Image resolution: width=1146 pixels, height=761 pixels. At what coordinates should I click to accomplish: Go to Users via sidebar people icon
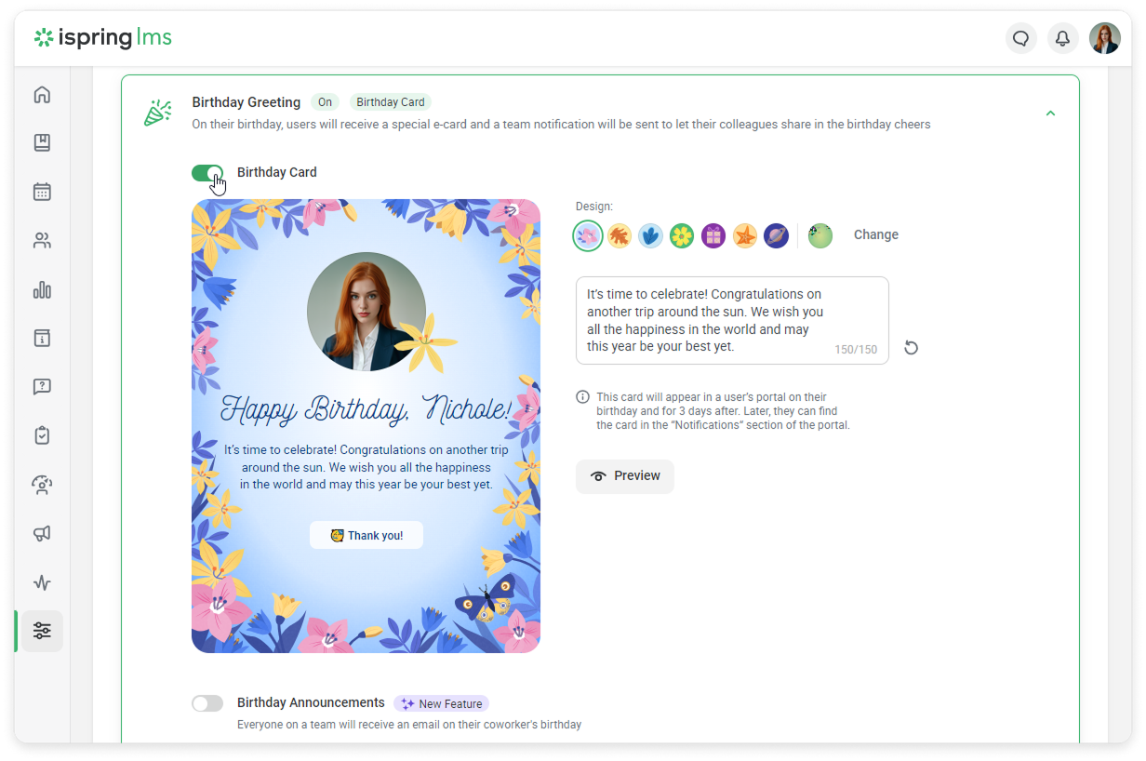tap(42, 241)
